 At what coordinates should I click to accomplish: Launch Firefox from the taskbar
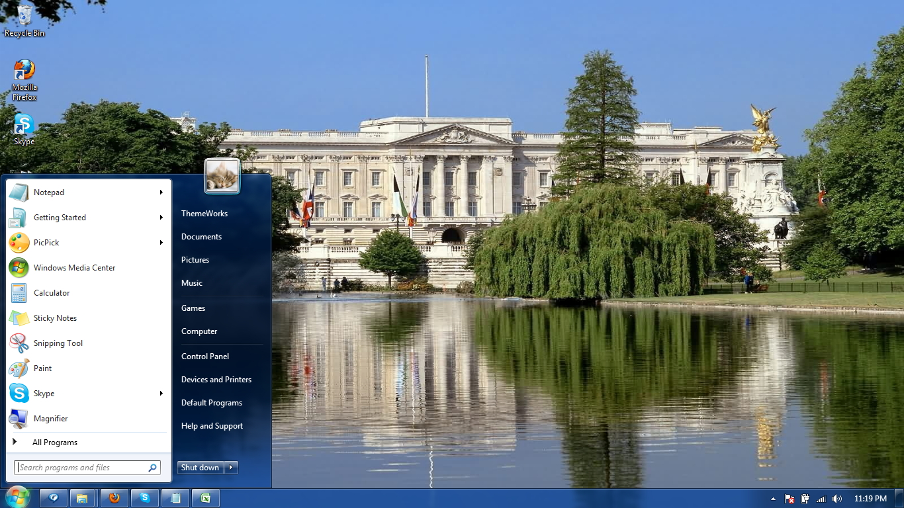click(x=114, y=498)
